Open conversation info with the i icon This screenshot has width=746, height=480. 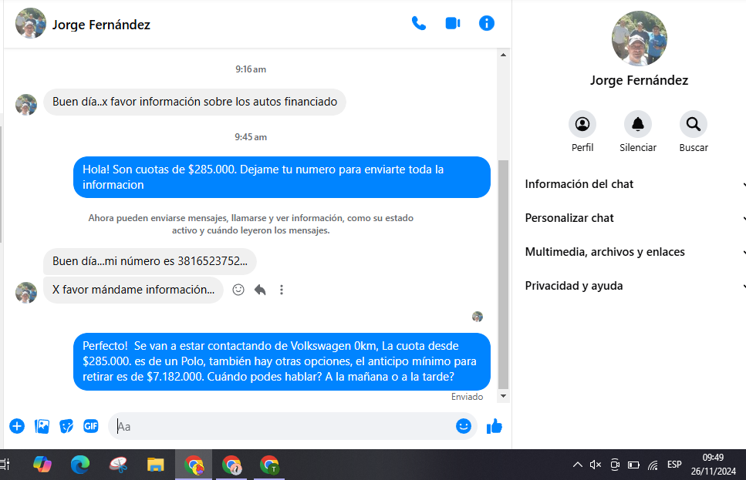(487, 23)
